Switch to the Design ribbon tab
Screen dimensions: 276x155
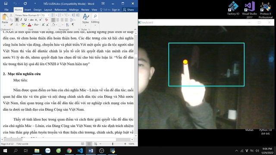[x=38, y=9]
